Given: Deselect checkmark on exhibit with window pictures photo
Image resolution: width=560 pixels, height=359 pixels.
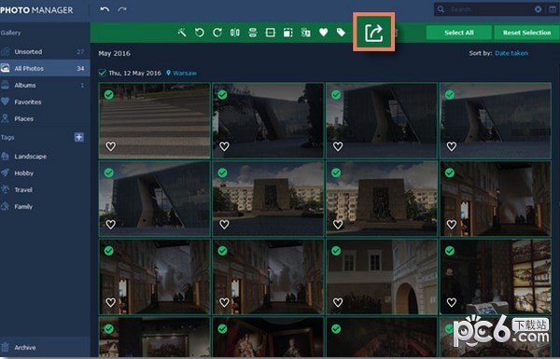Looking at the screenshot, I should 450,251.
